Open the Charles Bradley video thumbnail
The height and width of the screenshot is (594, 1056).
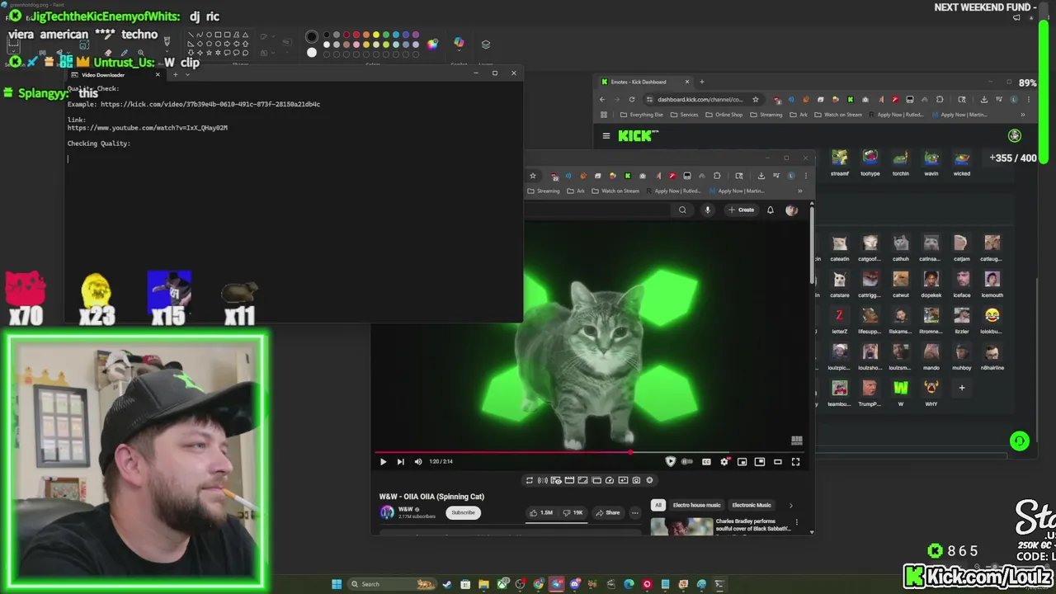[x=681, y=526]
